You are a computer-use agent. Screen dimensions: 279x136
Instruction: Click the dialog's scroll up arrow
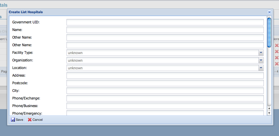point(269,108)
